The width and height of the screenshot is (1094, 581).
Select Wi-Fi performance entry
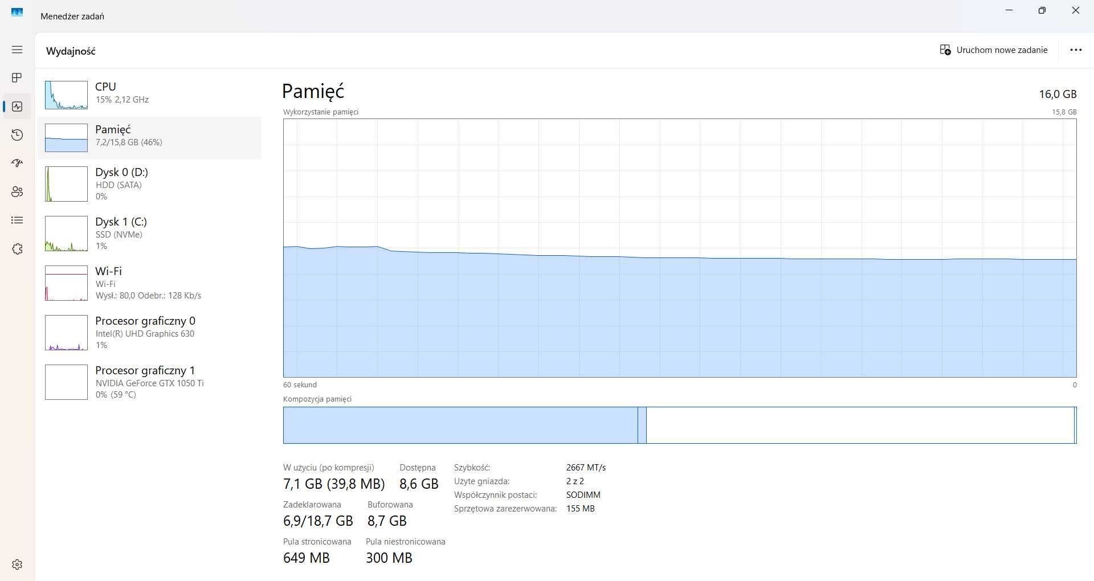(149, 283)
